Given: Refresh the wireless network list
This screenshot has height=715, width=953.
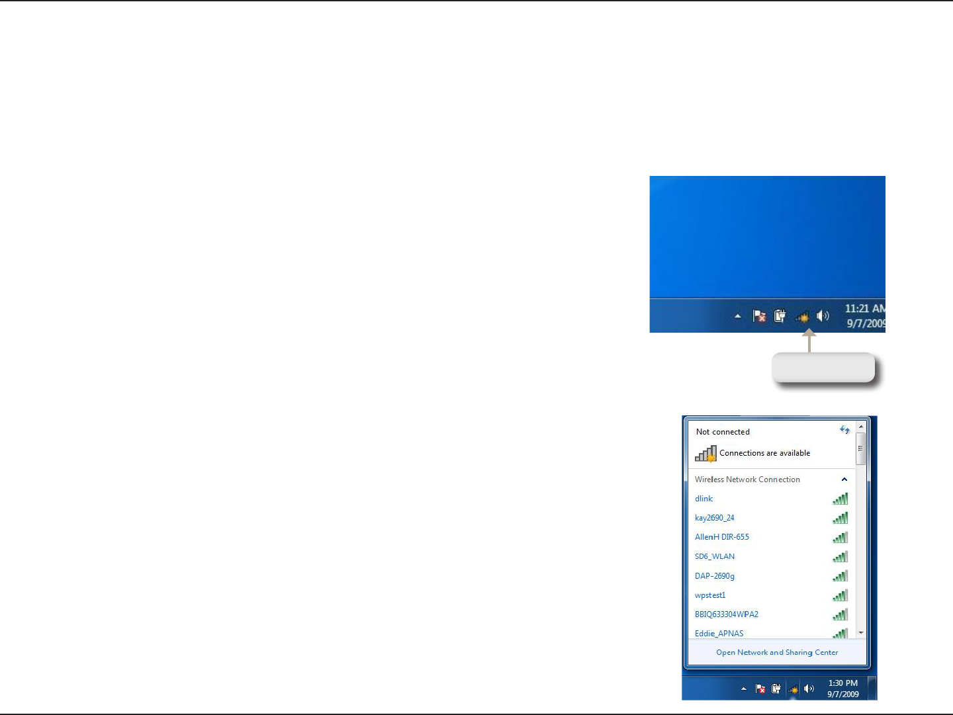Looking at the screenshot, I should click(844, 430).
